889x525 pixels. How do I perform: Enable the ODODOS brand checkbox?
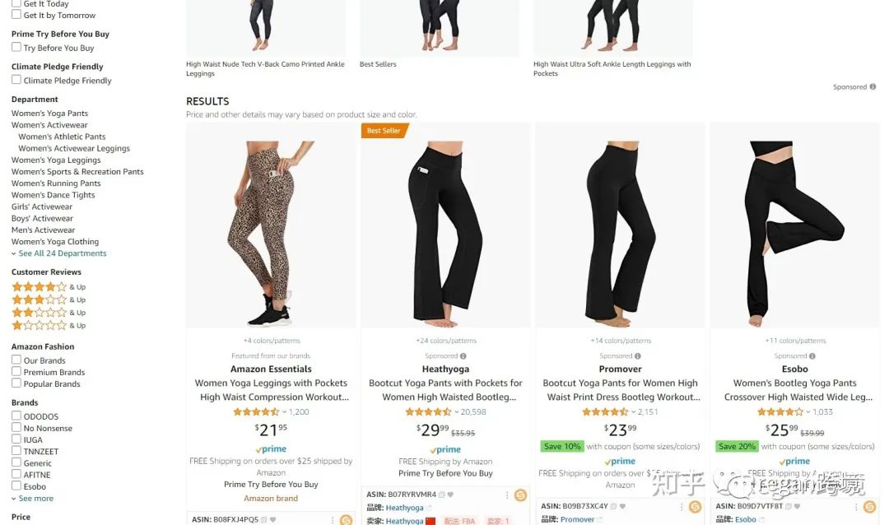(16, 416)
